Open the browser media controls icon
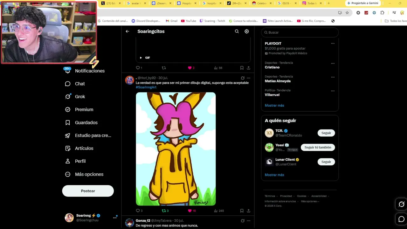 [394, 13]
